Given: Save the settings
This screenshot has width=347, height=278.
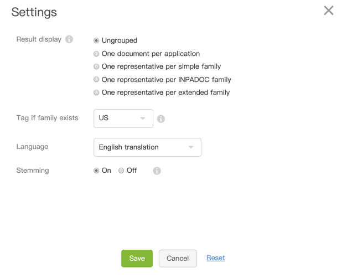Looking at the screenshot, I should coord(137,258).
